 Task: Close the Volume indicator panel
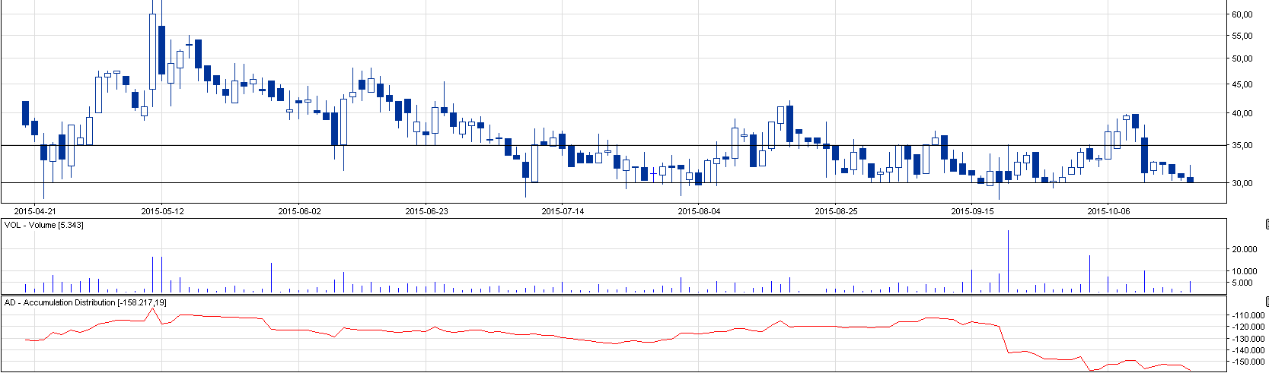click(1267, 224)
